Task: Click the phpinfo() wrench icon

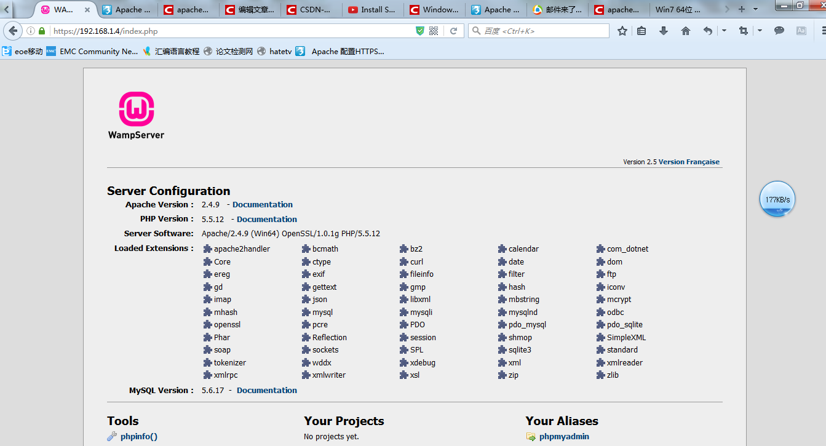Action: pyautogui.click(x=112, y=437)
